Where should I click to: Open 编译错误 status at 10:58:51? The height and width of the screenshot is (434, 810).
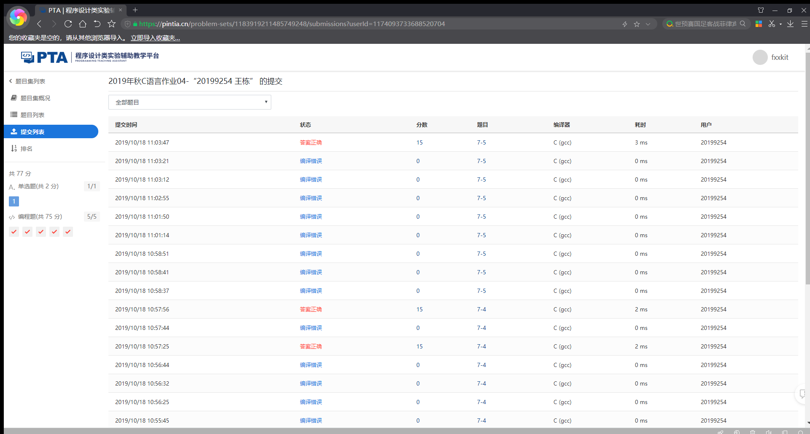coord(310,254)
